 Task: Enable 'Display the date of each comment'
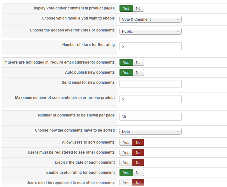tap(126, 163)
